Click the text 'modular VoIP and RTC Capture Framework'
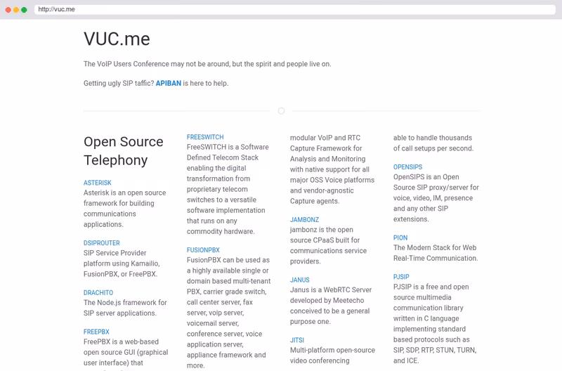The image size is (562, 371). click(x=326, y=143)
